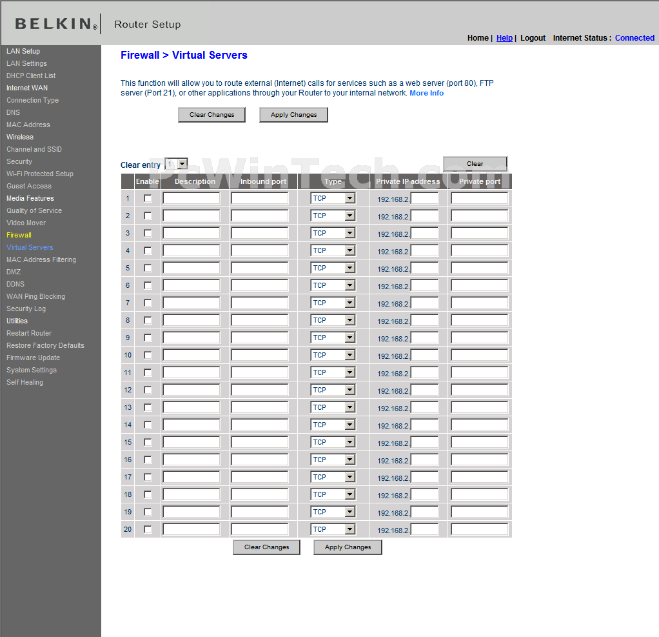Go to Firmware Update page
The height and width of the screenshot is (637, 659).
(33, 358)
